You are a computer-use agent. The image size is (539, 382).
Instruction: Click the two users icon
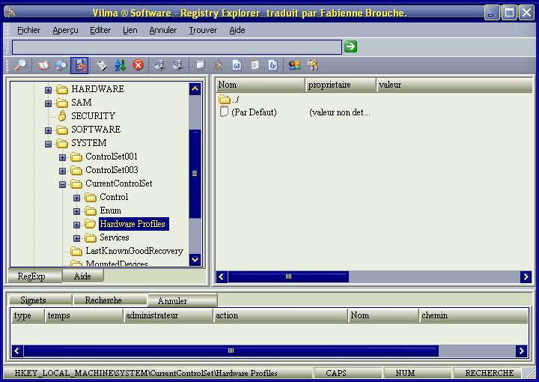click(x=295, y=65)
